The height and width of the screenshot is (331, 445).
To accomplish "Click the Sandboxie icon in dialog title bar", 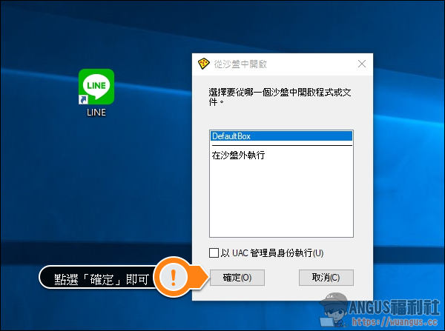I will pos(203,64).
